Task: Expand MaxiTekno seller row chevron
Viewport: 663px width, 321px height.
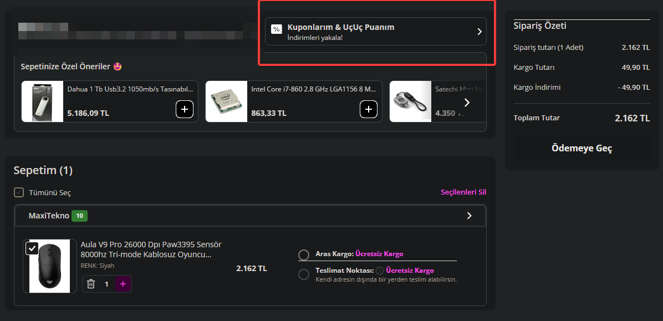Action: coord(469,216)
